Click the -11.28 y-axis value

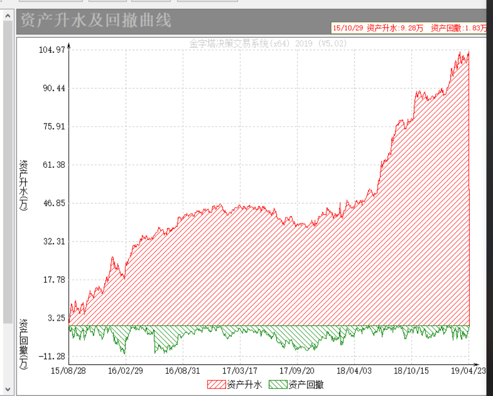pos(52,356)
